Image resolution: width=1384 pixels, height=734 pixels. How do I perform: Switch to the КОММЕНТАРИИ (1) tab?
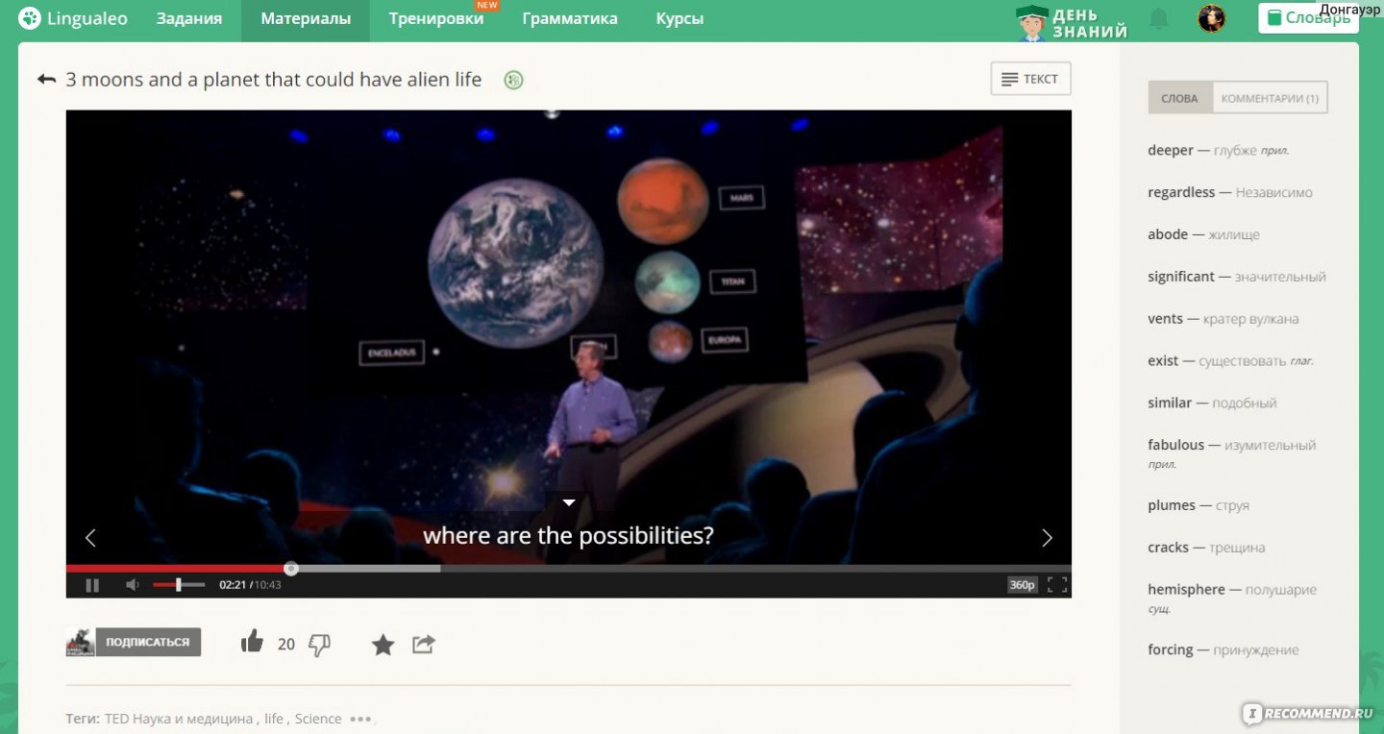coord(1270,98)
